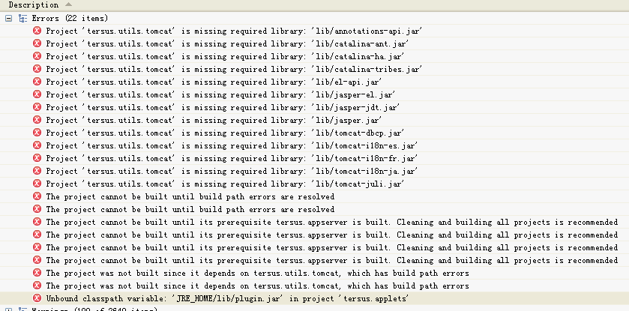Select the missing 'lib/annotations-api.jar' error text
Image resolution: width=629 pixels, height=311 pixels.
point(234,31)
